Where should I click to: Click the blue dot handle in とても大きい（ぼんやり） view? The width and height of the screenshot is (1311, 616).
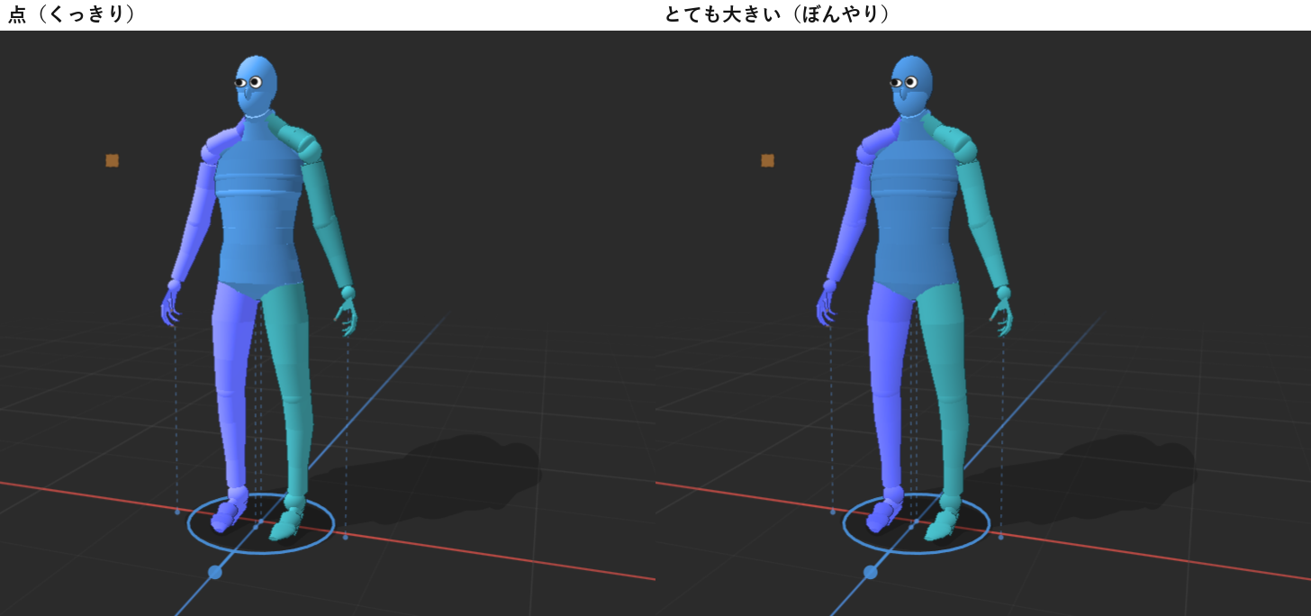pyautogui.click(x=871, y=572)
